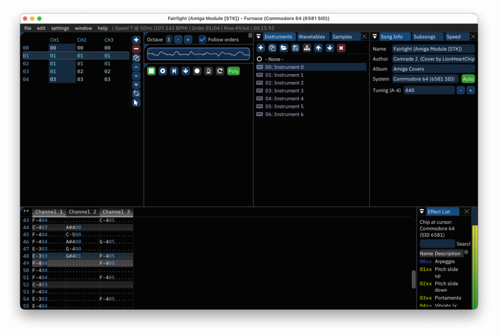Click the metronome icon
The height and width of the screenshot is (336, 498).
[x=208, y=71]
